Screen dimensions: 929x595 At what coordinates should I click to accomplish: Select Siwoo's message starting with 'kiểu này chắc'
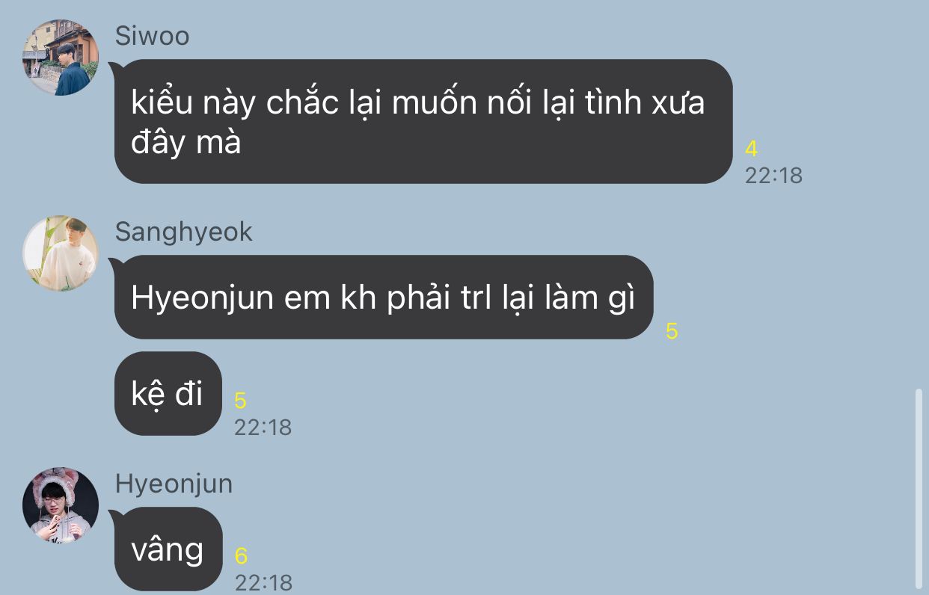[423, 122]
